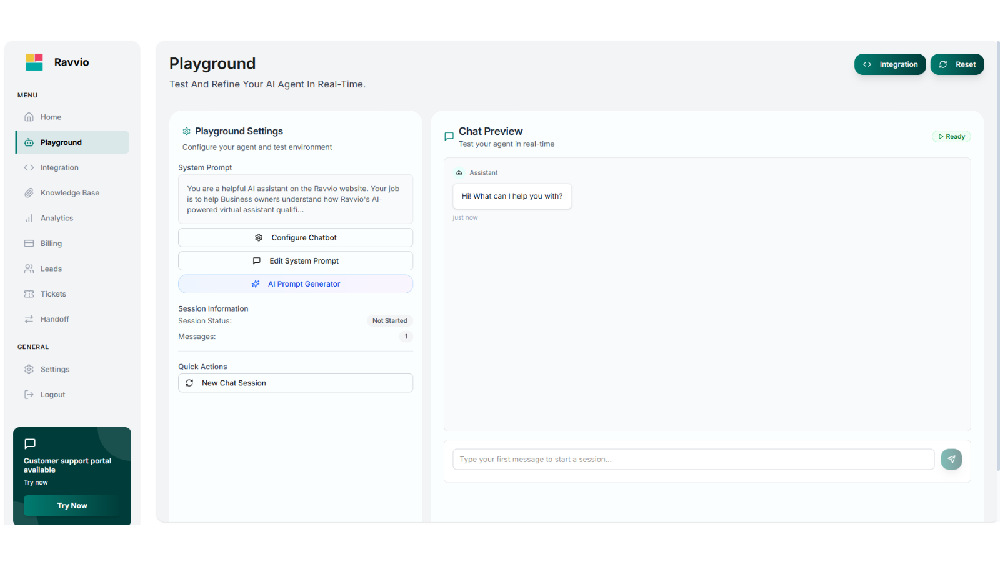Image resolution: width=1000 pixels, height=562 pixels.
Task: Click the Reset button at top right
Action: click(957, 64)
